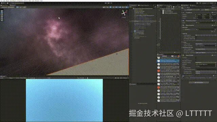
Task: Toggle the Mesh Renderer component enabled checkbox
Action: point(185,25)
